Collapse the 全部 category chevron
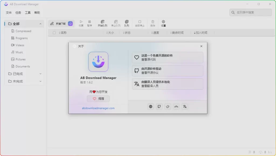Image resolution: width=276 pixels, height=156 pixels. pyautogui.click(x=40, y=24)
